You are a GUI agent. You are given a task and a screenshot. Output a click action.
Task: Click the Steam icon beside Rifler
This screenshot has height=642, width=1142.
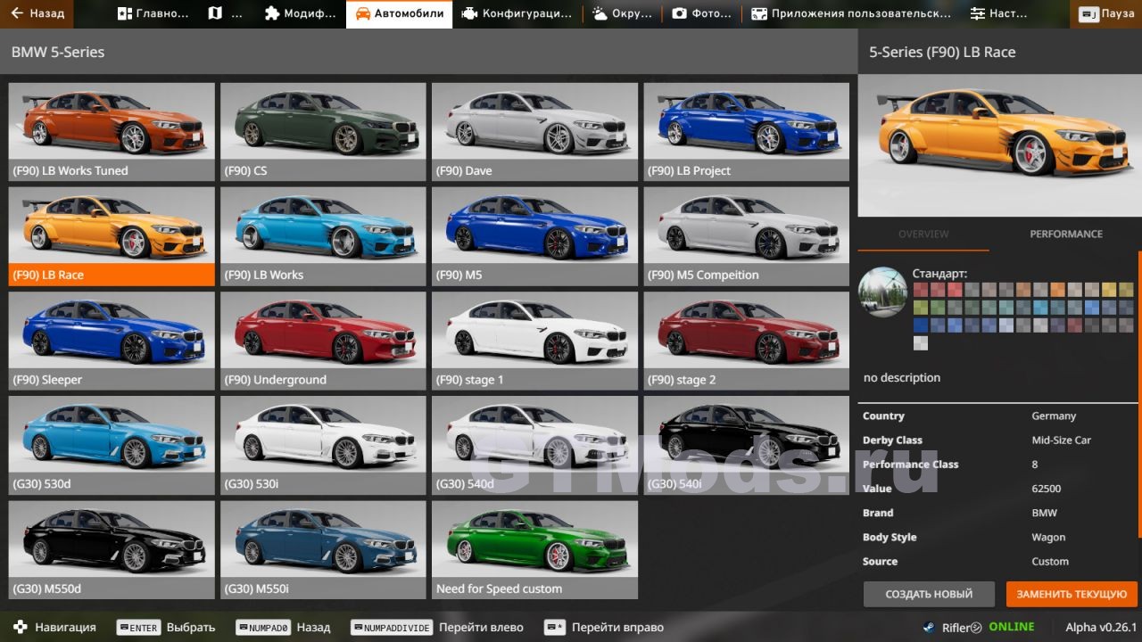click(x=929, y=627)
